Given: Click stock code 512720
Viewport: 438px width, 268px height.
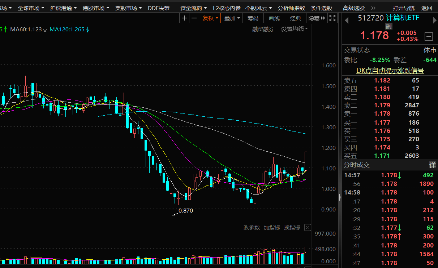Looking at the screenshot, I should coord(370,18).
